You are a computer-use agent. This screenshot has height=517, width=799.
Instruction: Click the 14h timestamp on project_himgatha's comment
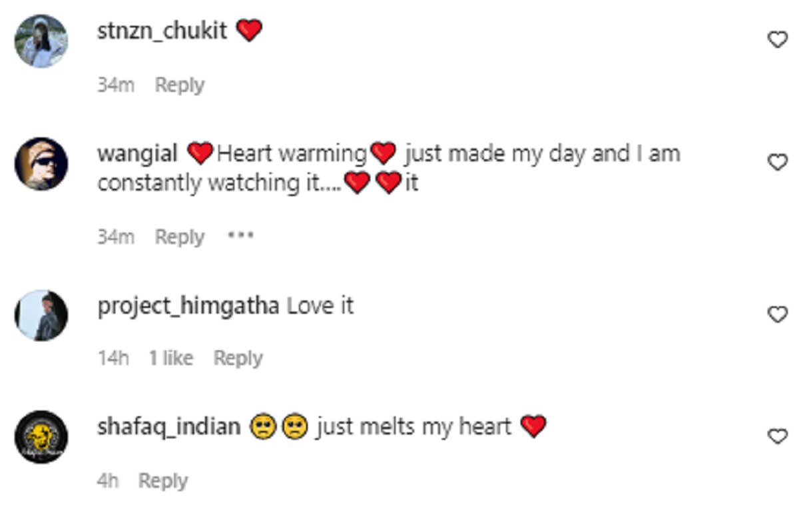[x=113, y=358]
